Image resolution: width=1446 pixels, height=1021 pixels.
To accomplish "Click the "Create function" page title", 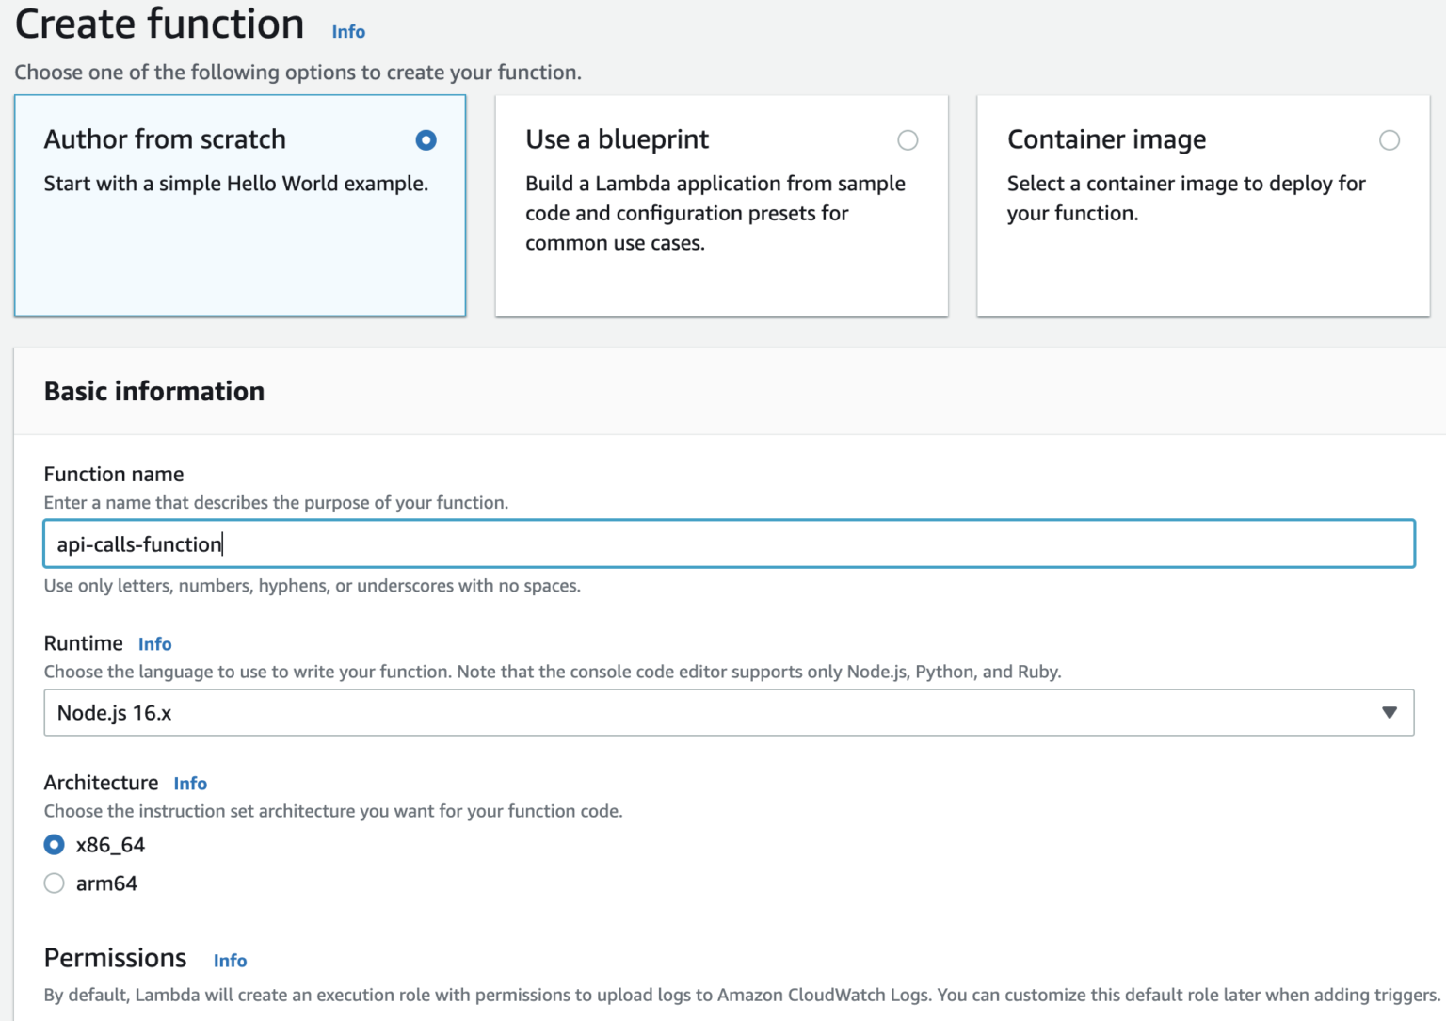I will tap(158, 24).
